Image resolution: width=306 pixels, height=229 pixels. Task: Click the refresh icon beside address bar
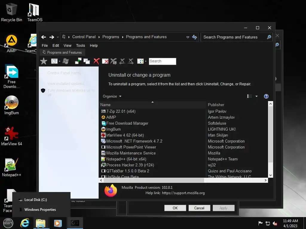pyautogui.click(x=195, y=37)
